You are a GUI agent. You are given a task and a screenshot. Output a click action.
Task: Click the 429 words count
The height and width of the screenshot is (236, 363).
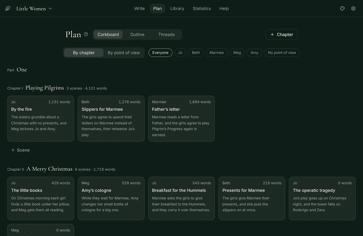pos(61,183)
